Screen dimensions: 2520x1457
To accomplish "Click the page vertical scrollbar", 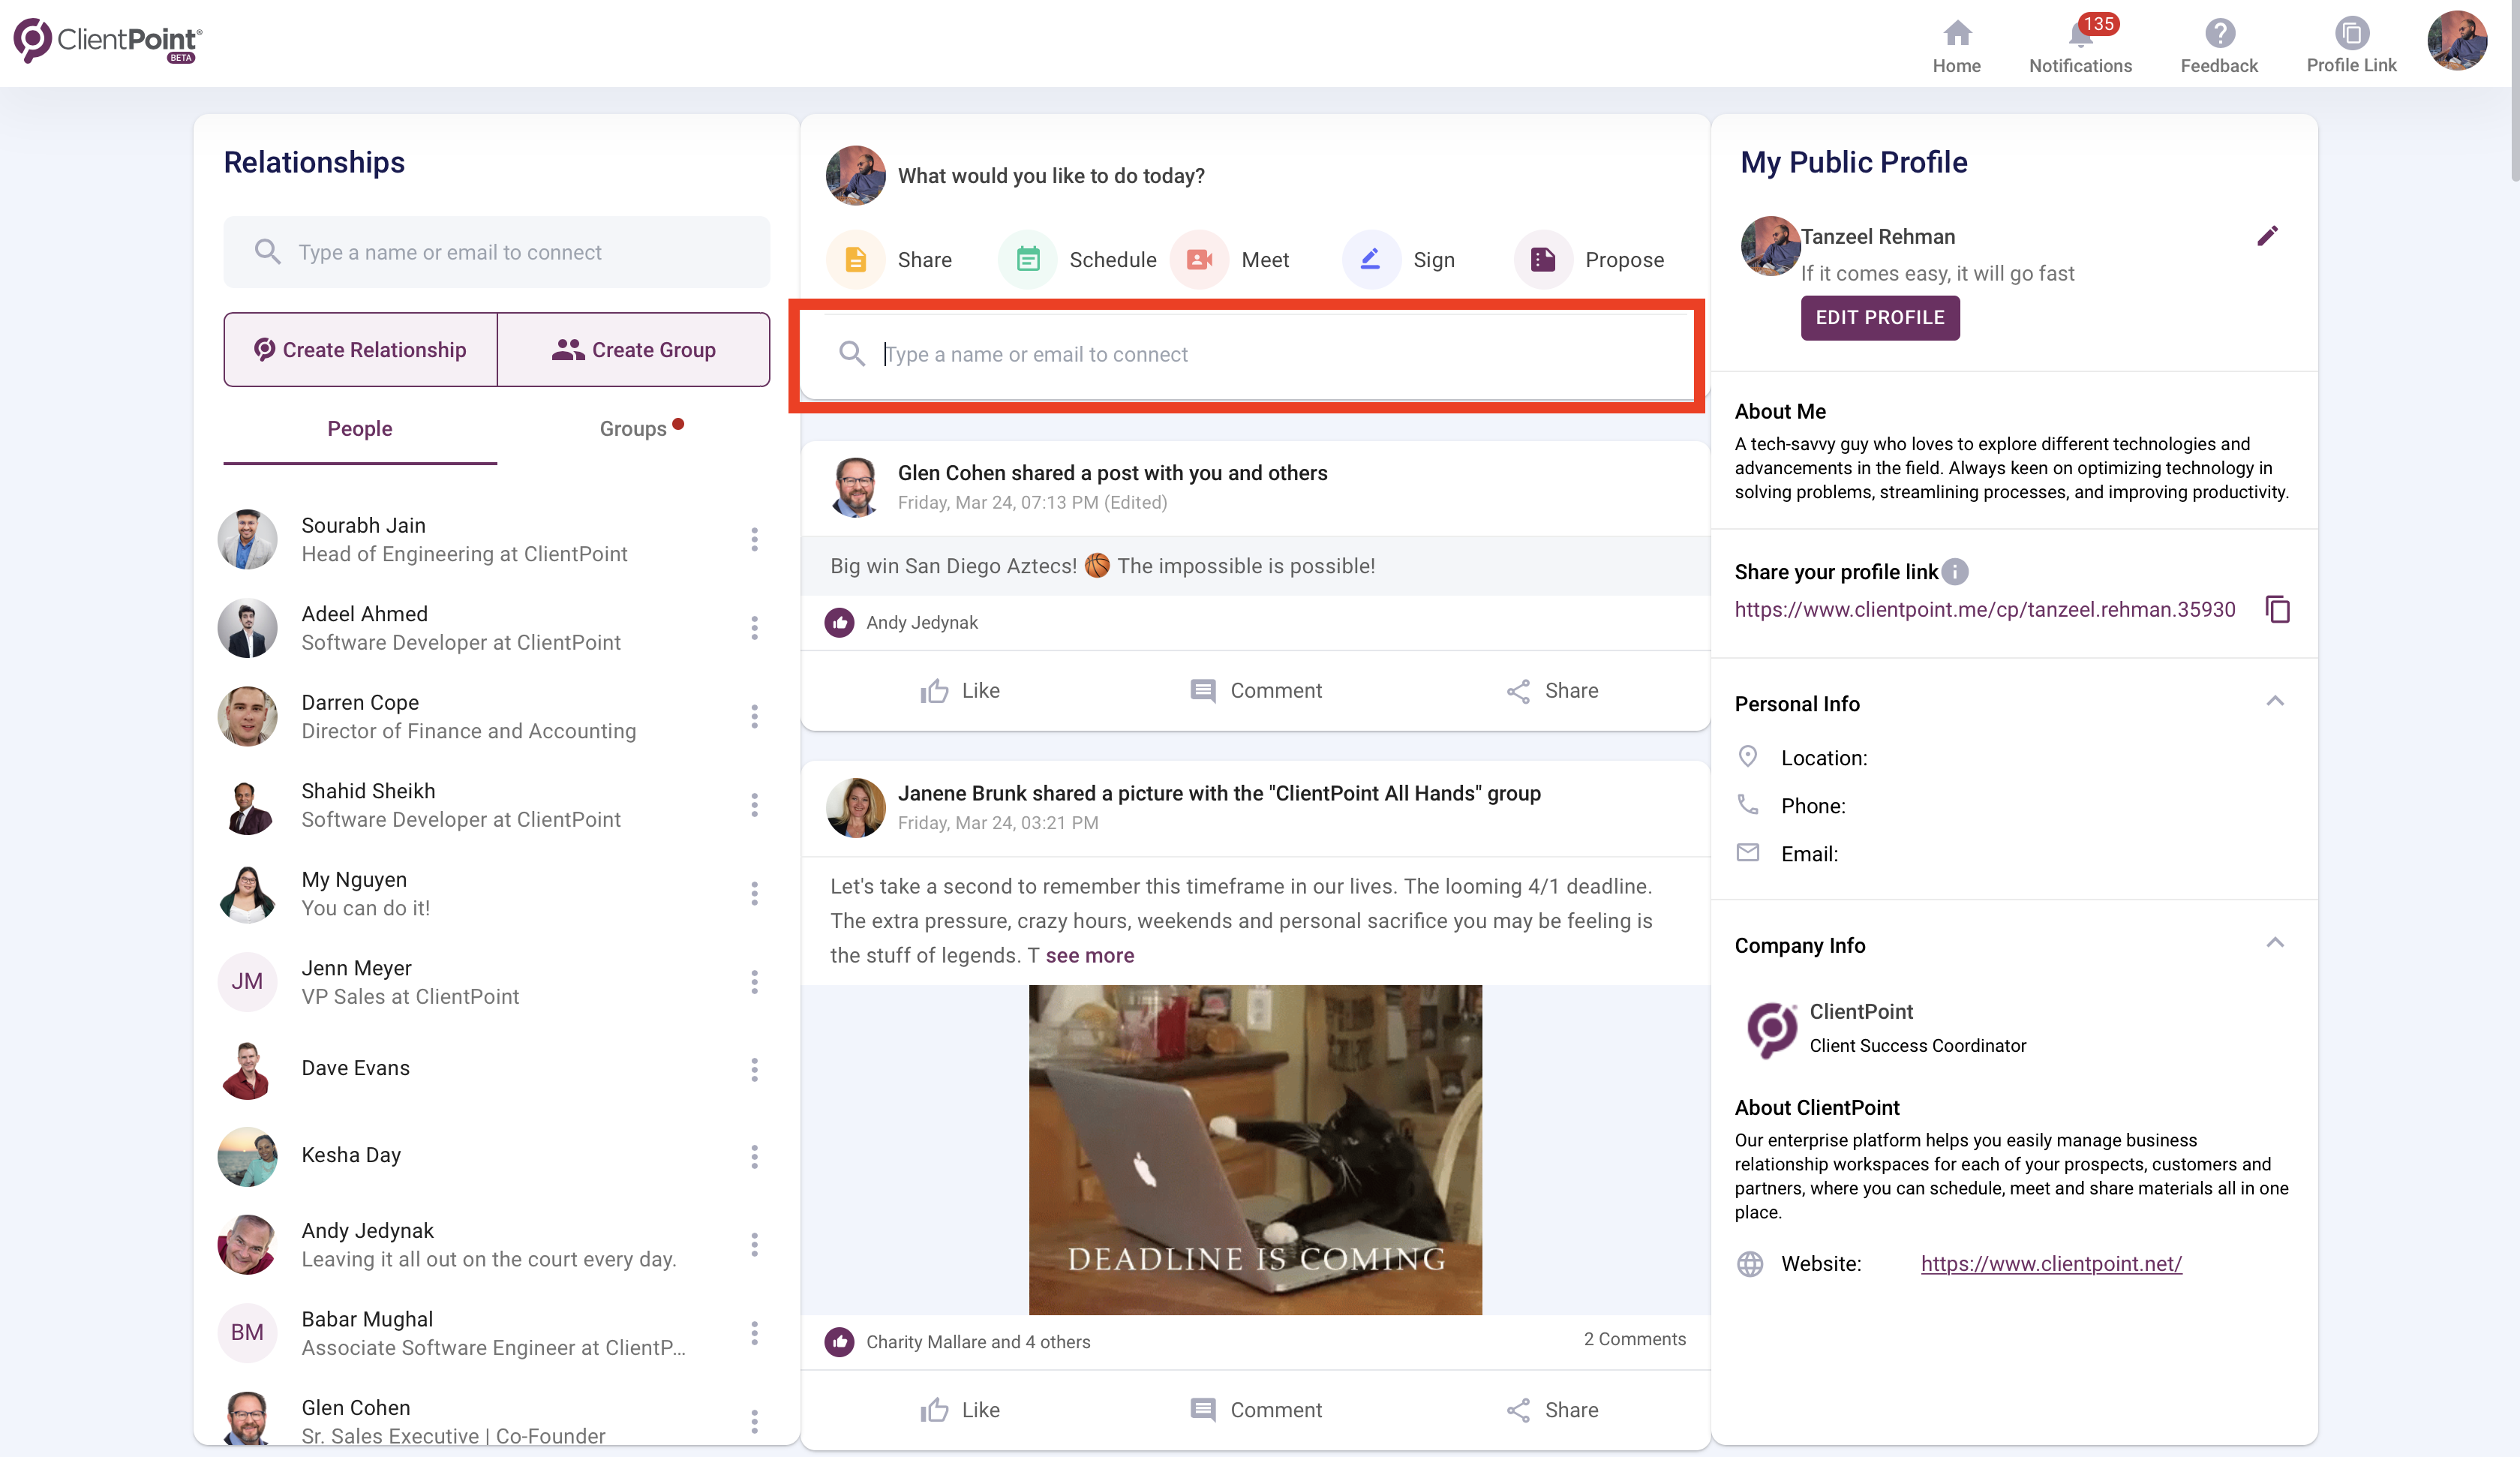I will [x=2513, y=90].
